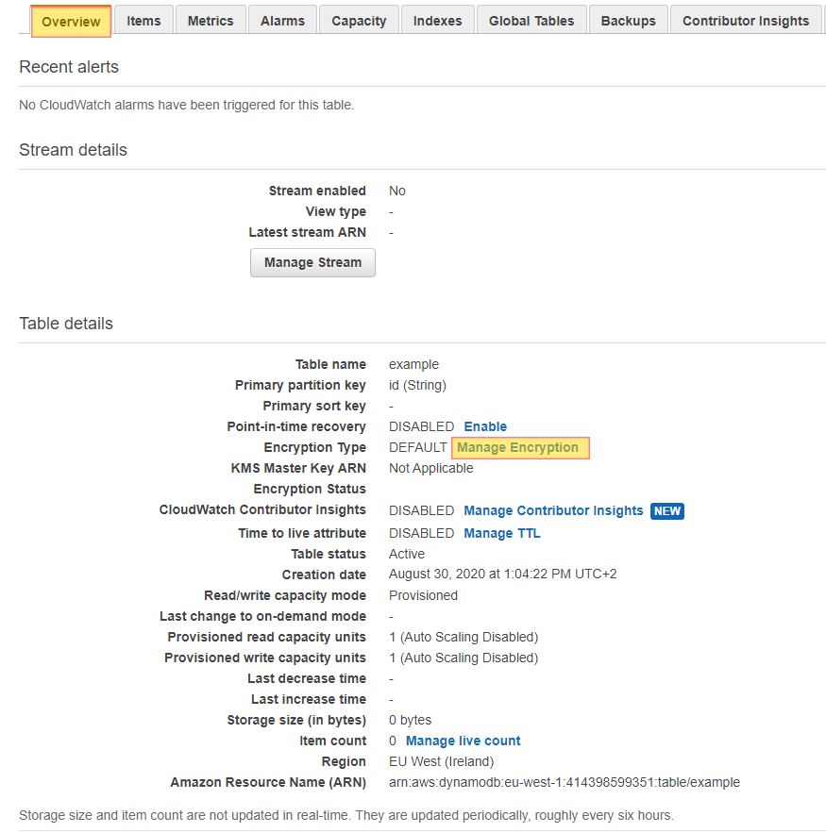826x833 pixels.
Task: Return to the Overview tab
Action: pos(71,20)
